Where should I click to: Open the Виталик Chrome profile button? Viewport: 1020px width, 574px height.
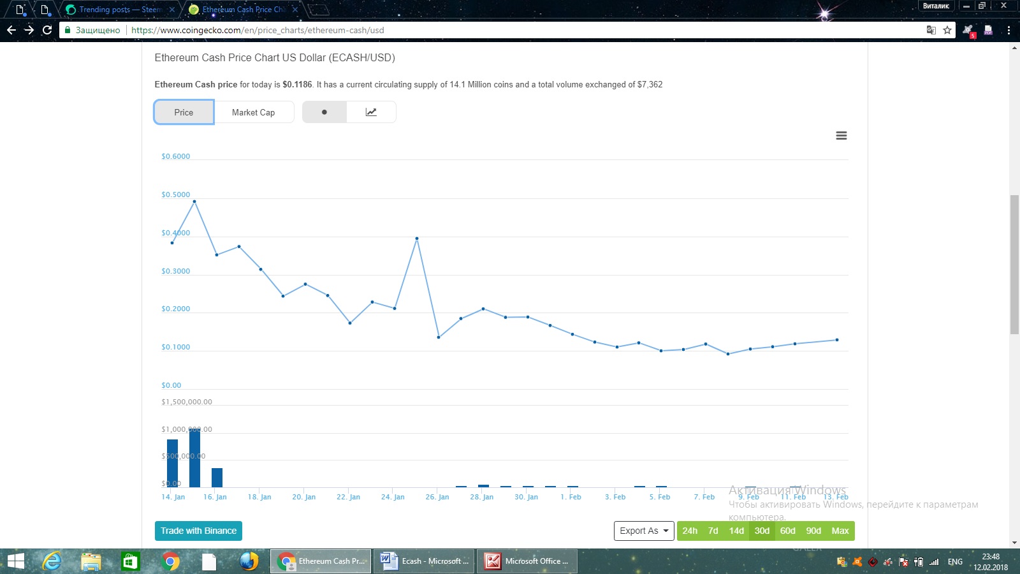pos(936,6)
